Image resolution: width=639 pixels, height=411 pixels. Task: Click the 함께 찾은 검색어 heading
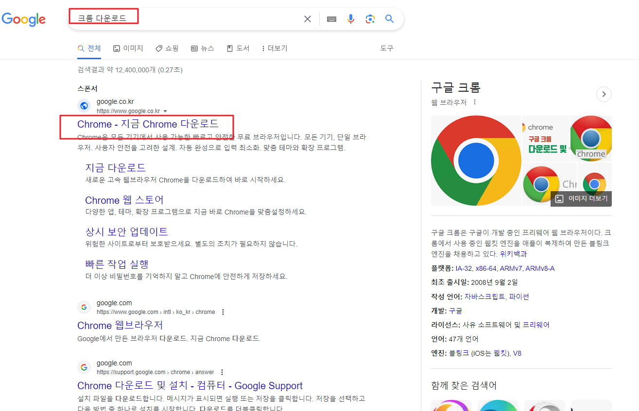pyautogui.click(x=464, y=386)
